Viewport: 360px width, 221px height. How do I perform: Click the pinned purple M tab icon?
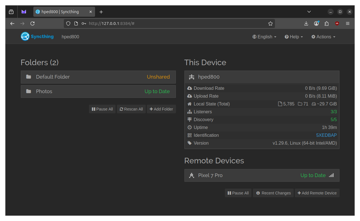tap(24, 12)
